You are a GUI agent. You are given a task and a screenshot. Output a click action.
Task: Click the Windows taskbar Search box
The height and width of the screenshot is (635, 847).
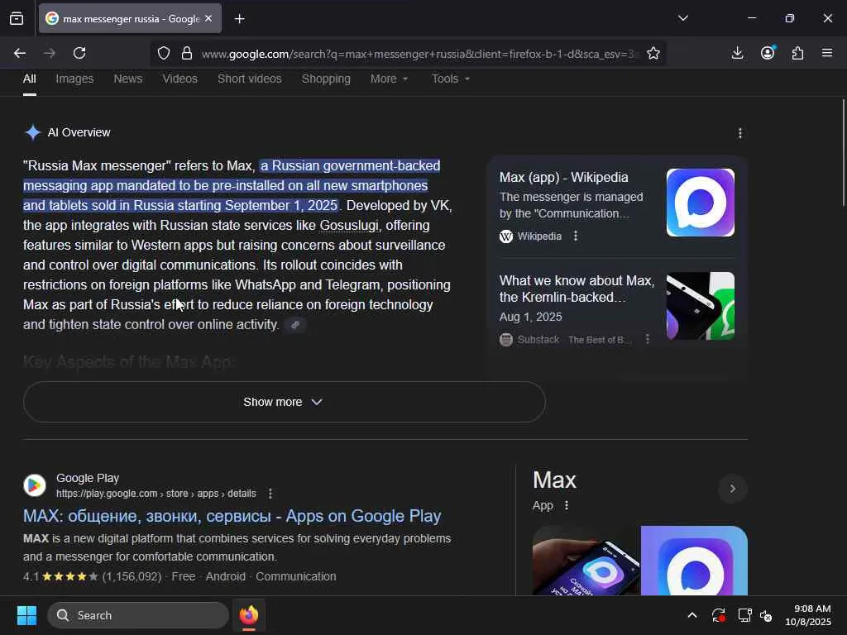pyautogui.click(x=138, y=615)
